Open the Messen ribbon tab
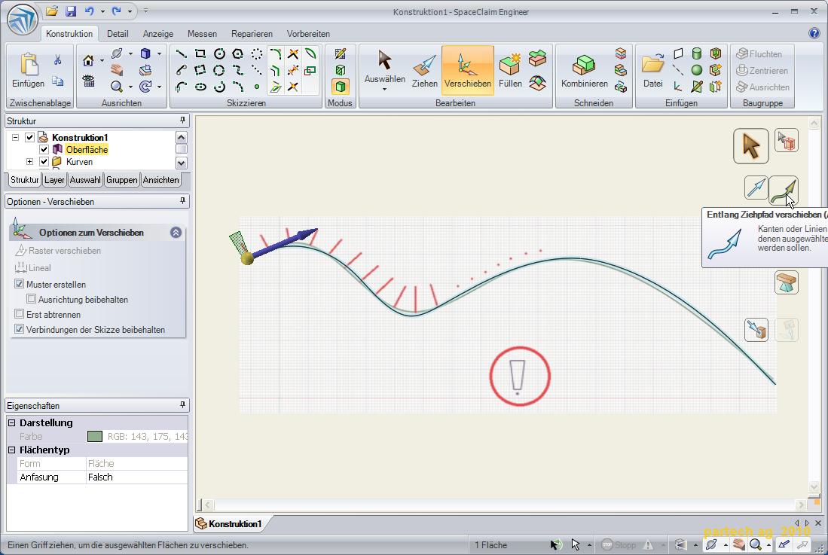 point(202,34)
